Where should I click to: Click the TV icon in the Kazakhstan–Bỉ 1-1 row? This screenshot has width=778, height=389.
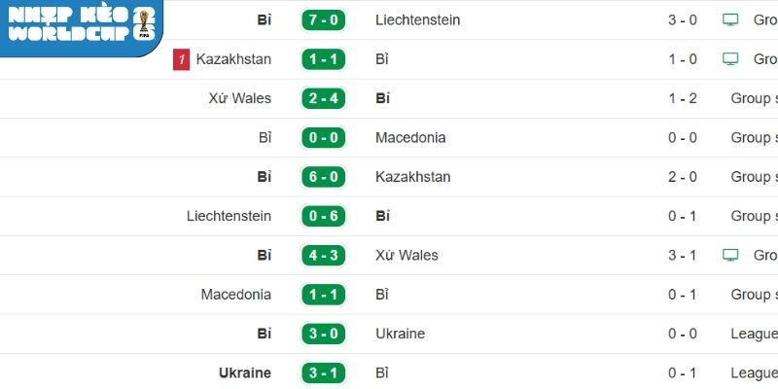730,59
